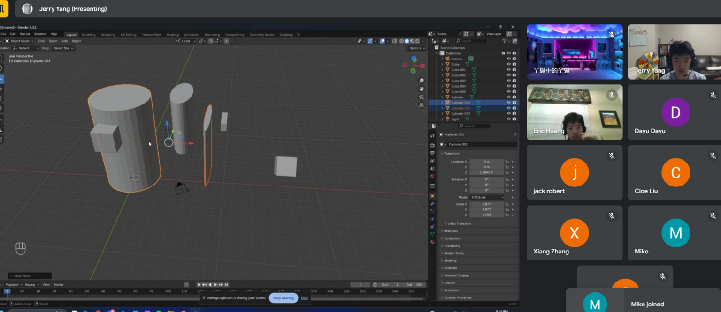
Task: Toggle lock on Scale Z
Action: click(x=507, y=215)
